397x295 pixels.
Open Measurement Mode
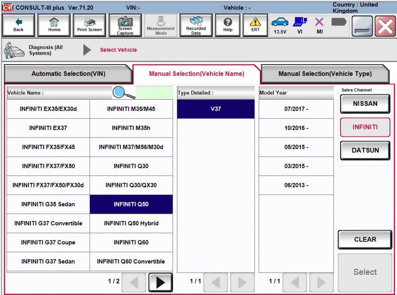point(160,25)
